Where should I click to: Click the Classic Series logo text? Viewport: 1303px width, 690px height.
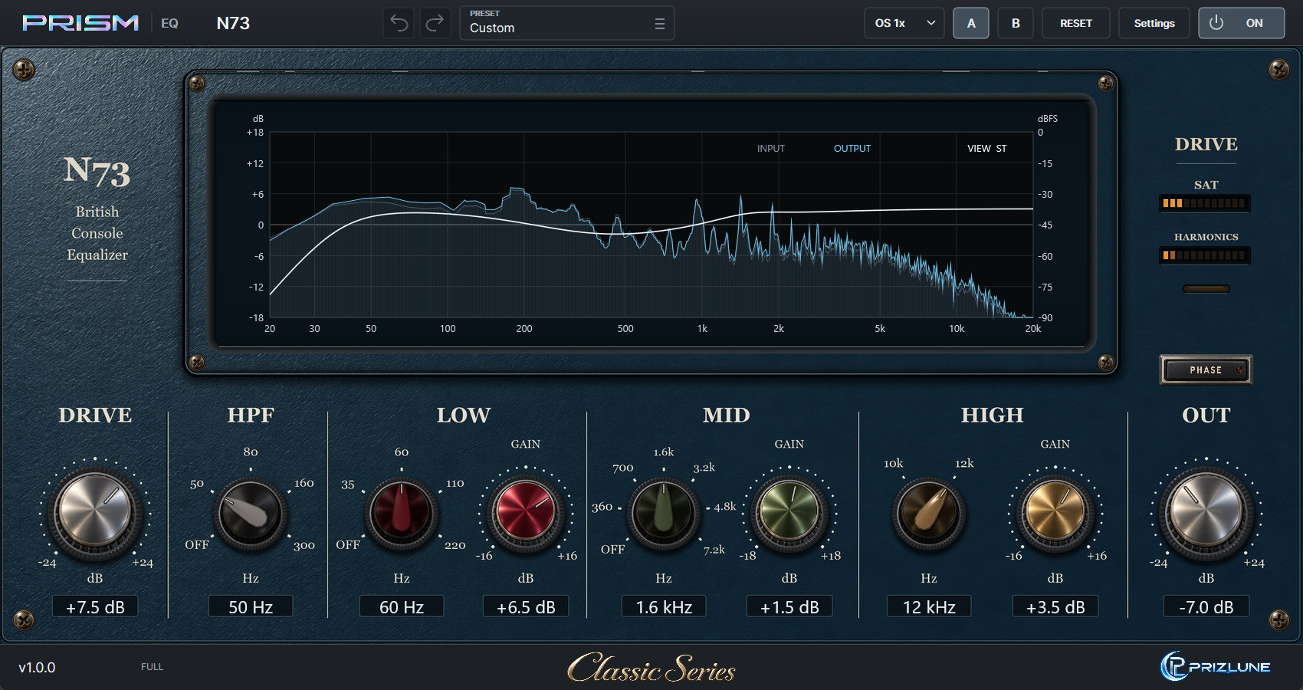[x=651, y=668]
